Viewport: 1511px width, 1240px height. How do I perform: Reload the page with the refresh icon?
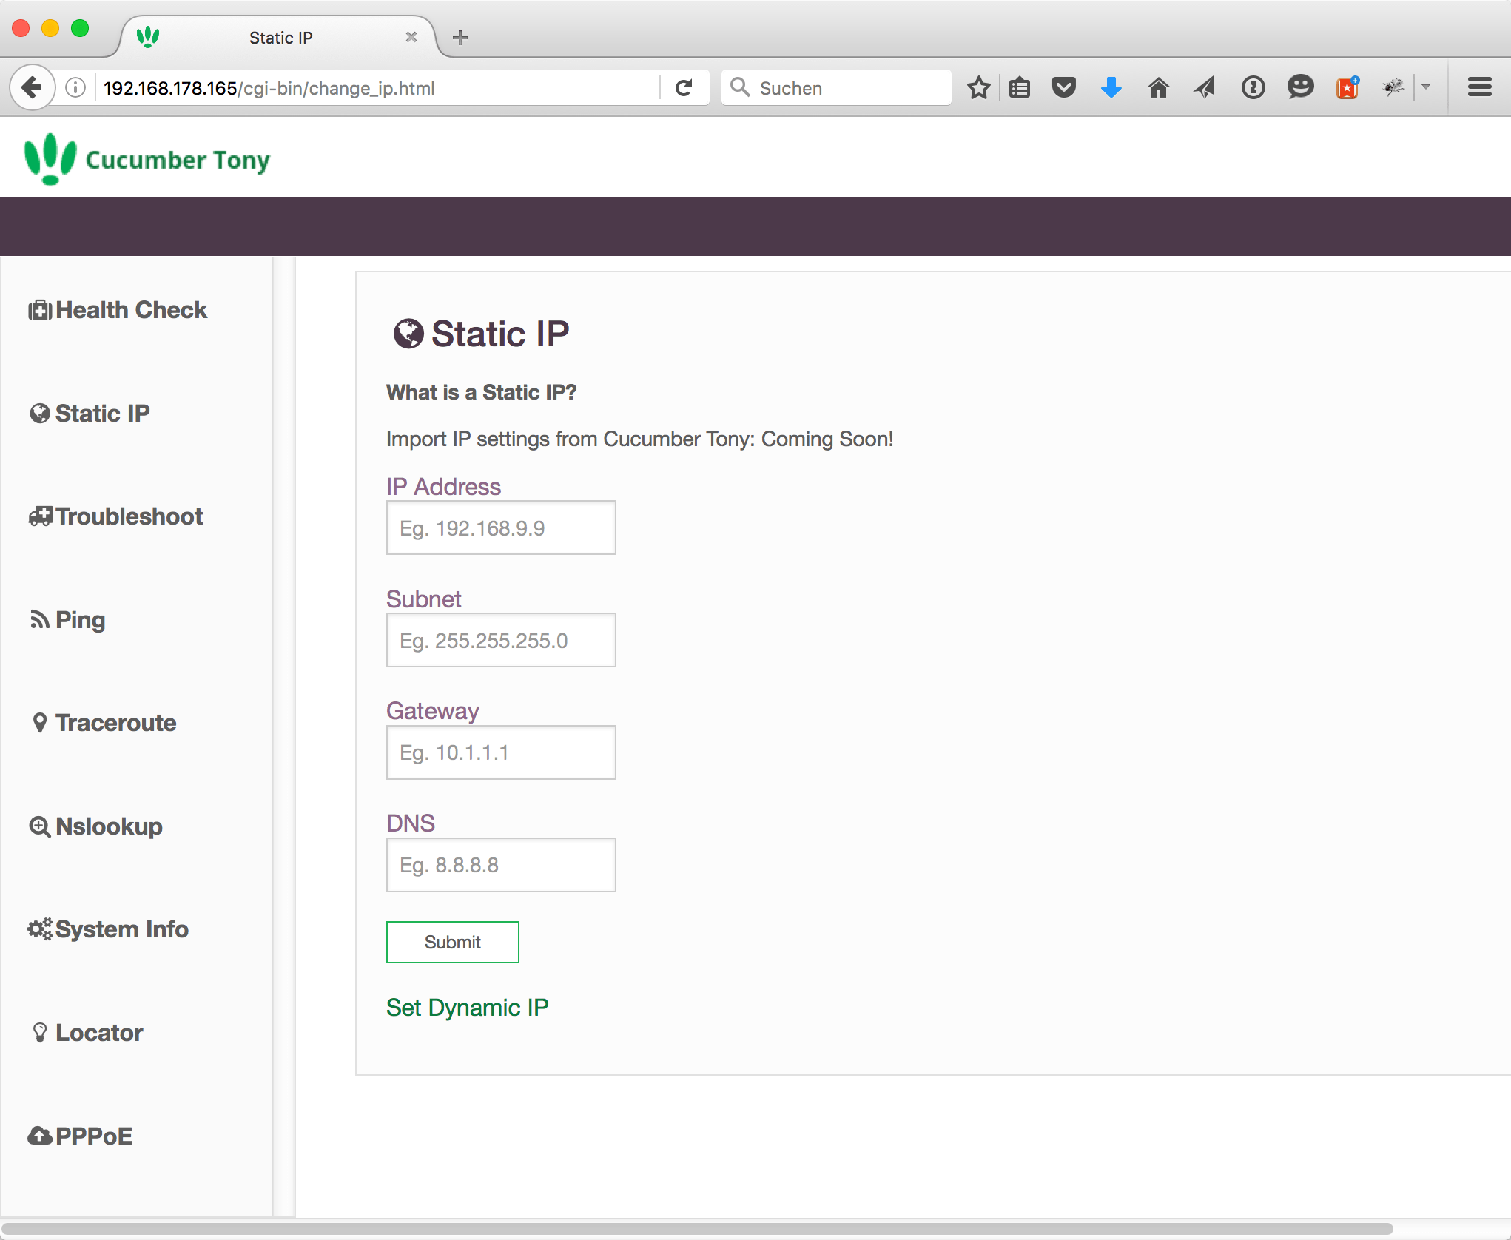pos(684,88)
